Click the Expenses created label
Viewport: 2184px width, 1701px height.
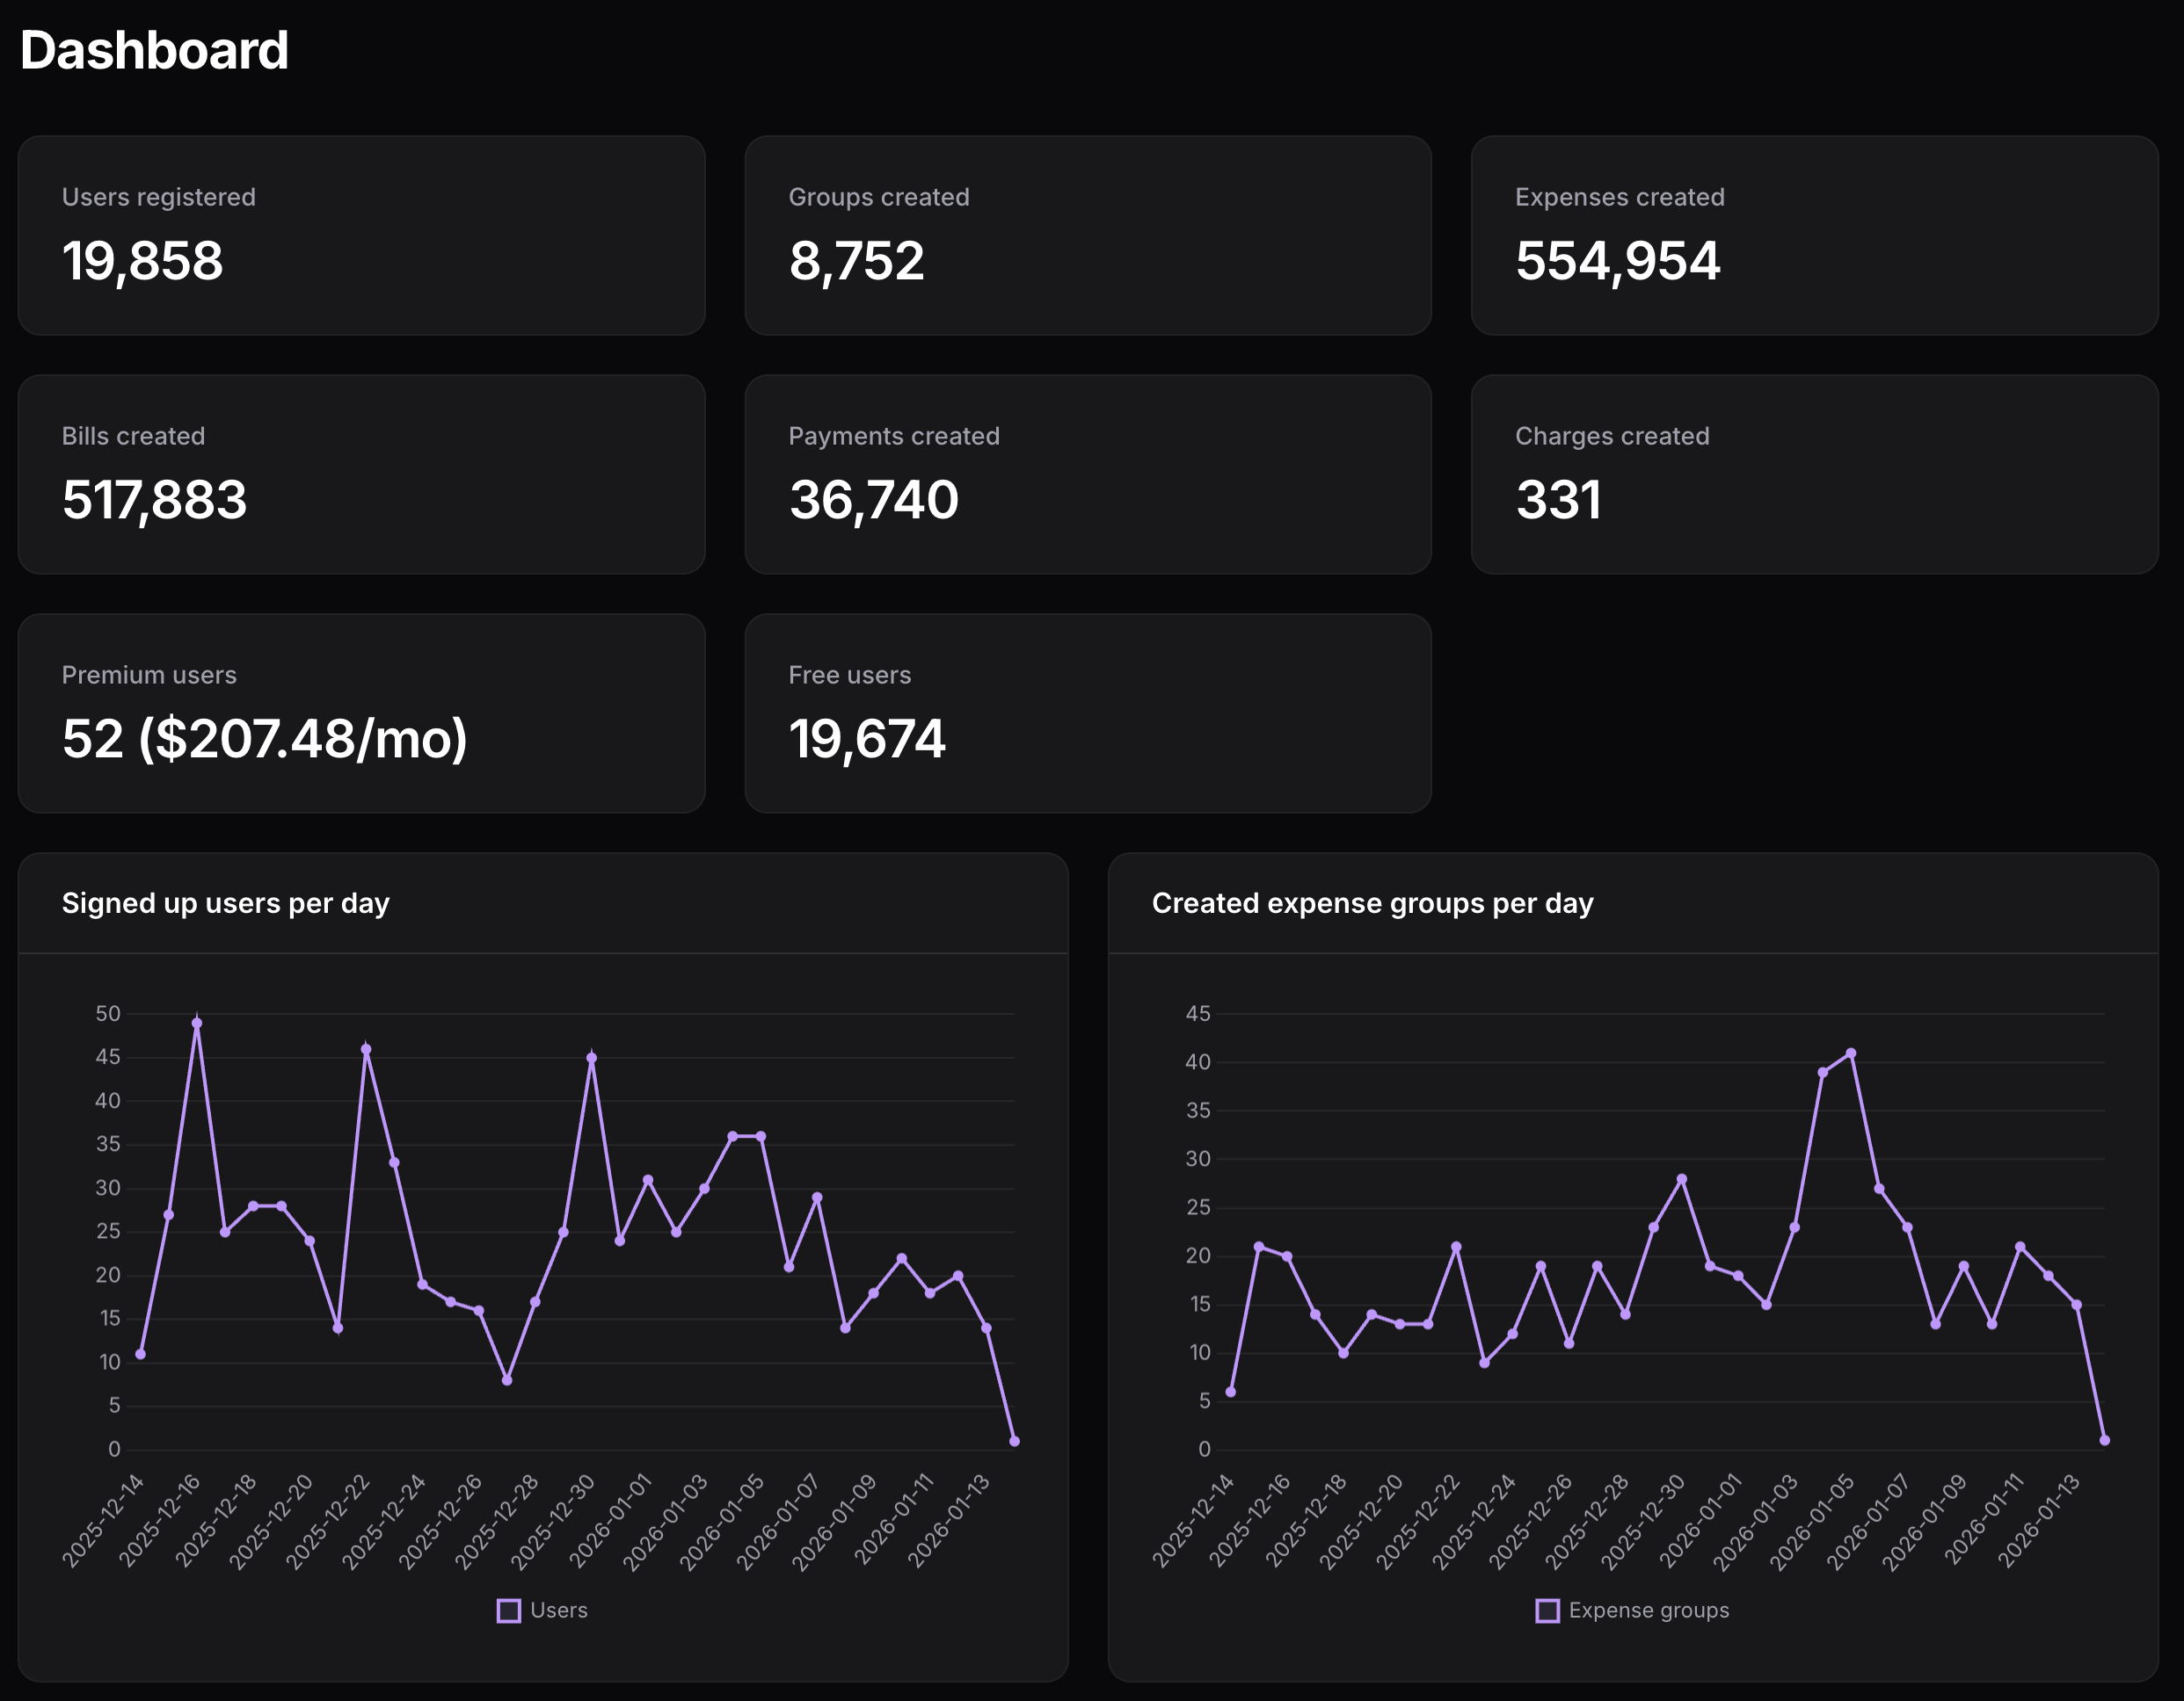[1620, 197]
